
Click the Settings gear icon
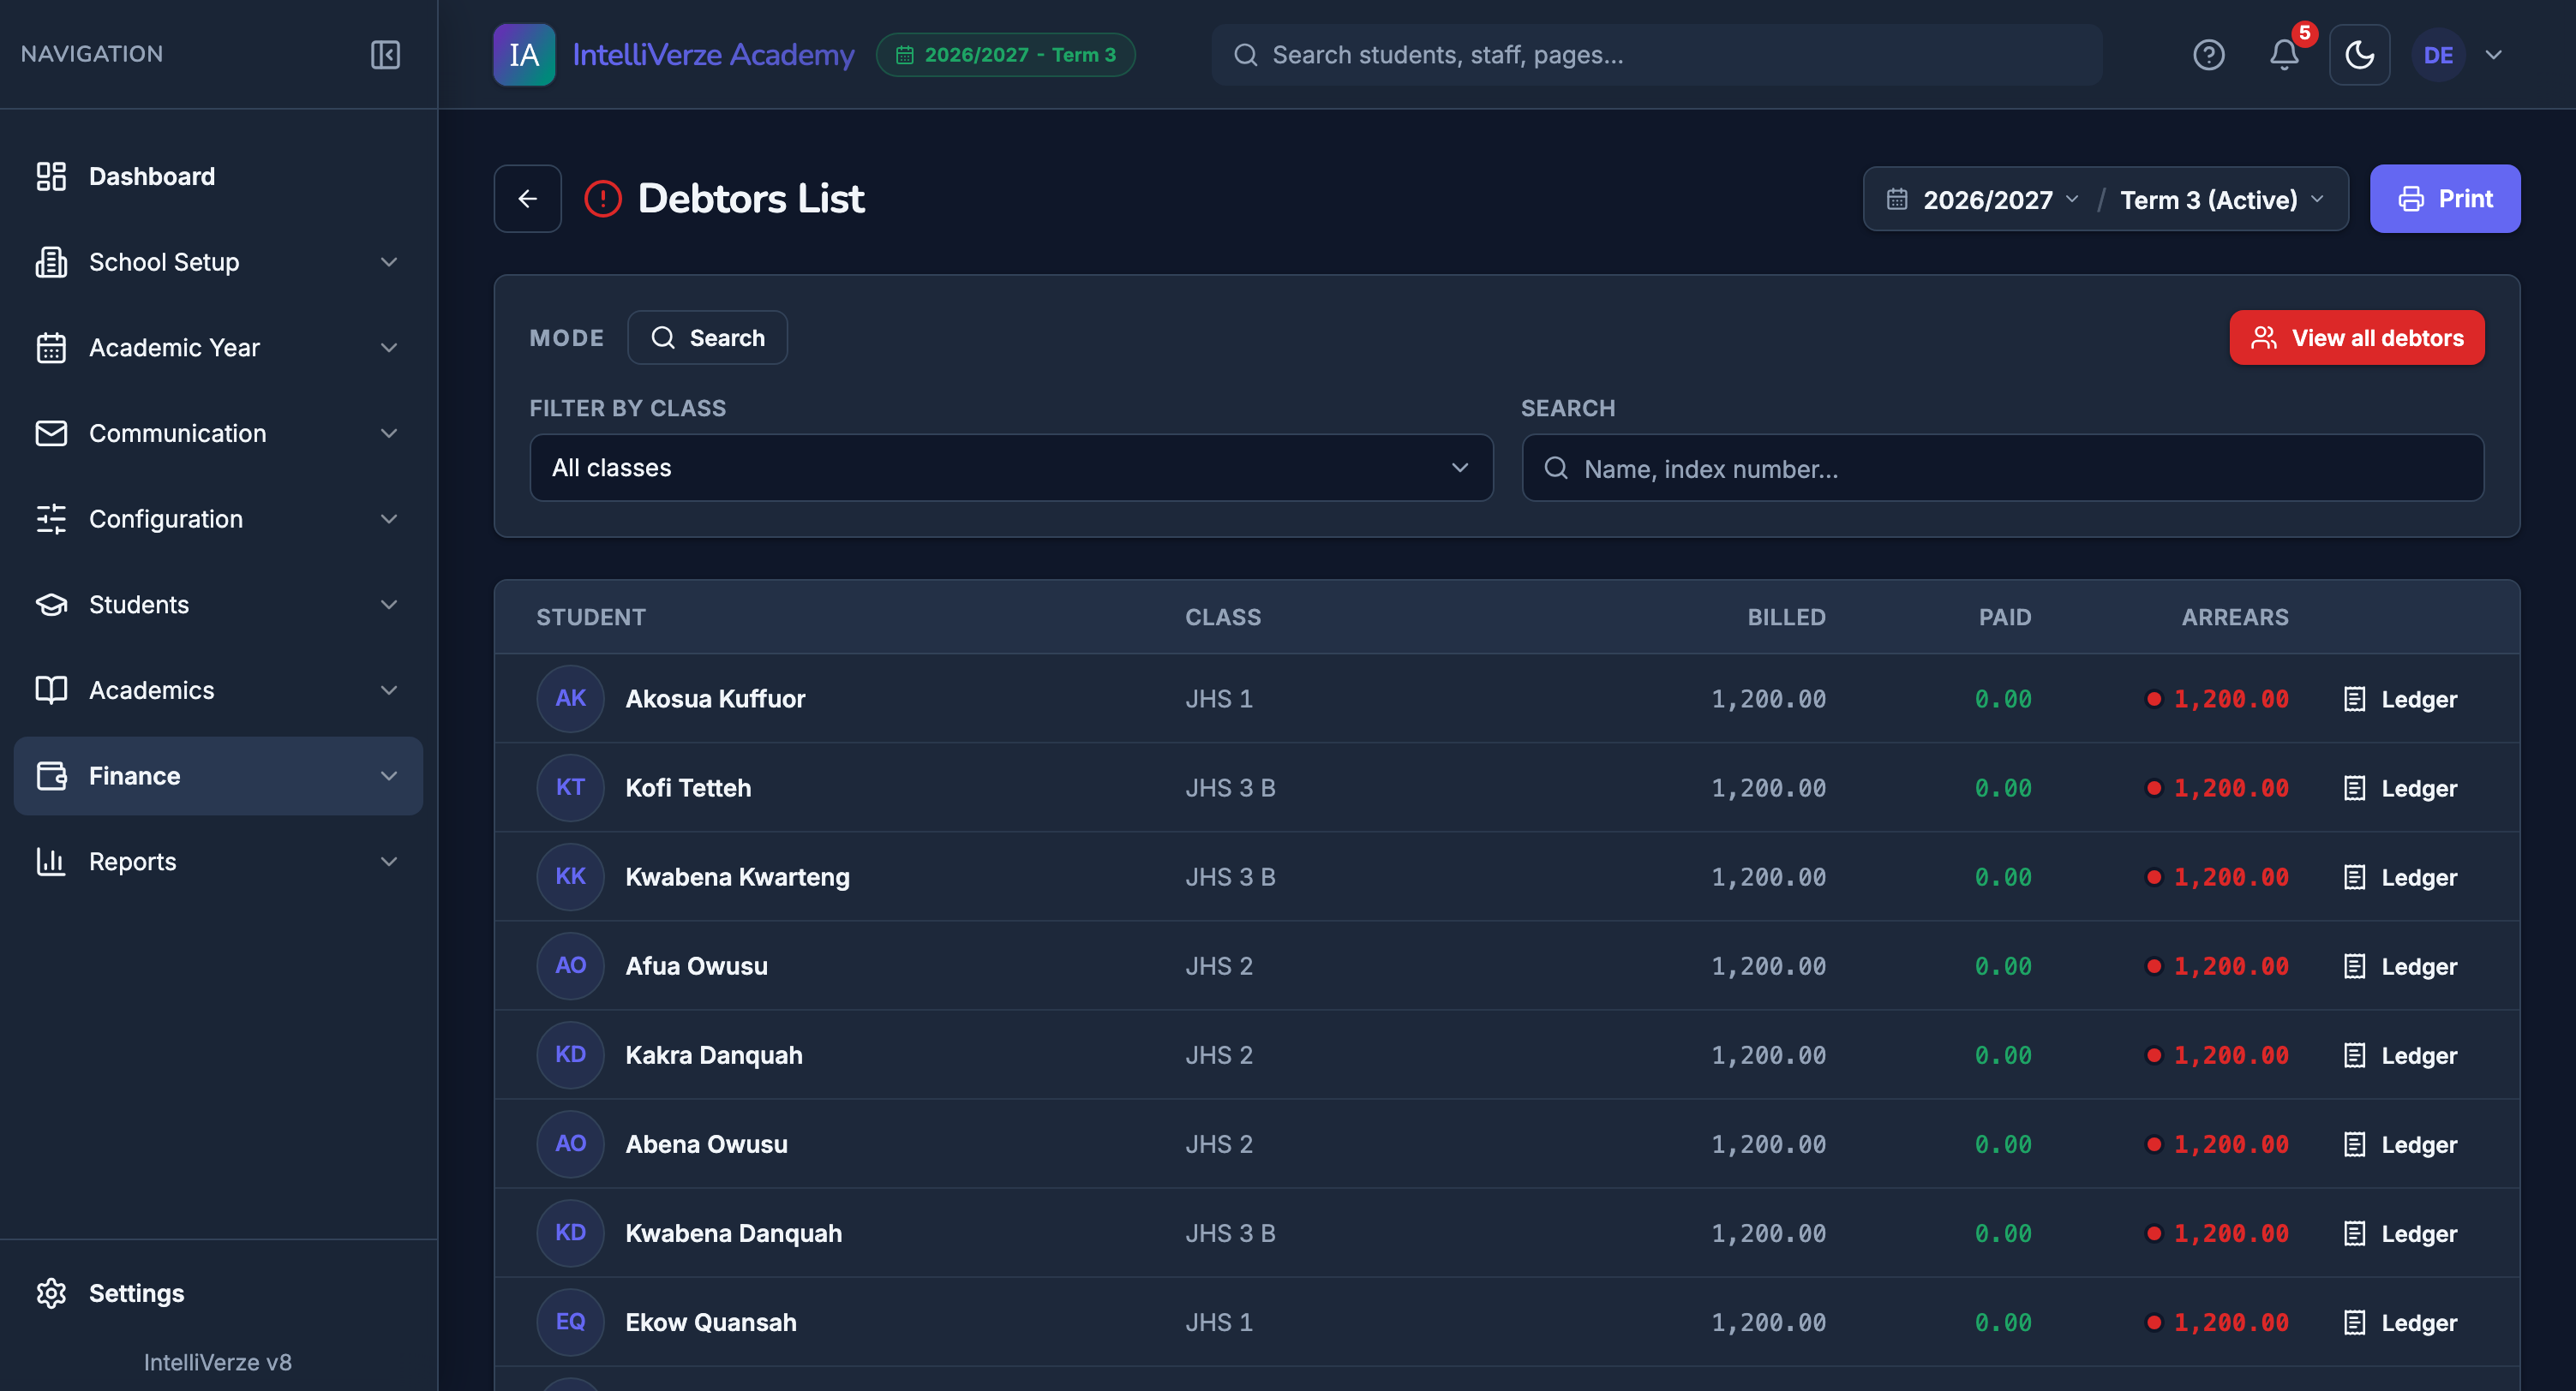51,1293
